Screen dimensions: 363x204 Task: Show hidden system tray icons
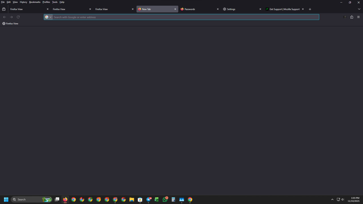click(332, 199)
